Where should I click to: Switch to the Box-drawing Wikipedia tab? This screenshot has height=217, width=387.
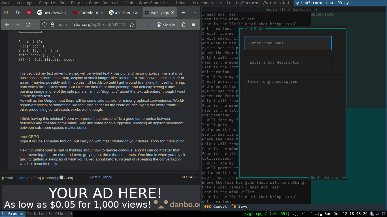point(52,12)
